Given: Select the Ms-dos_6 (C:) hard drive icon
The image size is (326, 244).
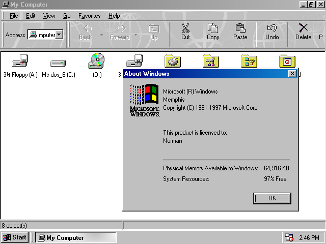Looking at the screenshot, I should pyautogui.click(x=58, y=63).
